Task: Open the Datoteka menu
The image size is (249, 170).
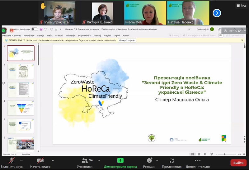Action: click(7, 35)
